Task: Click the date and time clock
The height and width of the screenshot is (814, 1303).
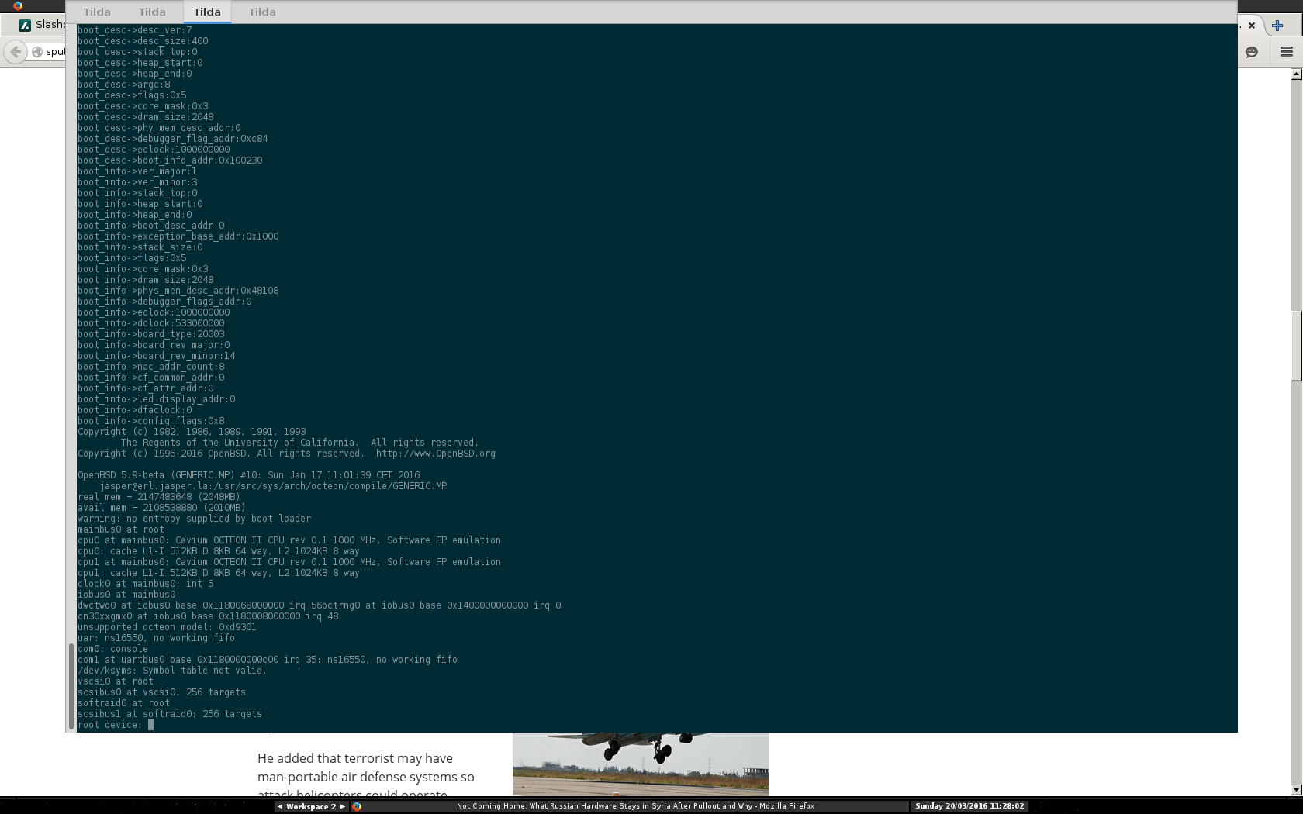Action: pyautogui.click(x=969, y=806)
